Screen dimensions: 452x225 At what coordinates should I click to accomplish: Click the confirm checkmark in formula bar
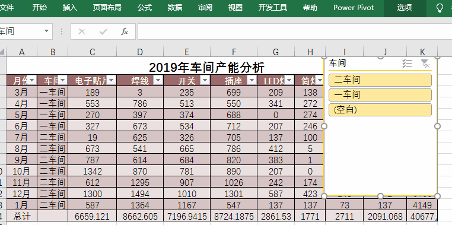point(103,31)
